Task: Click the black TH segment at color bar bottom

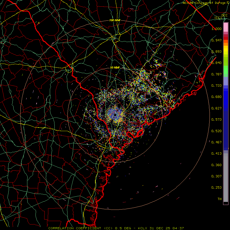Action: pos(226,203)
